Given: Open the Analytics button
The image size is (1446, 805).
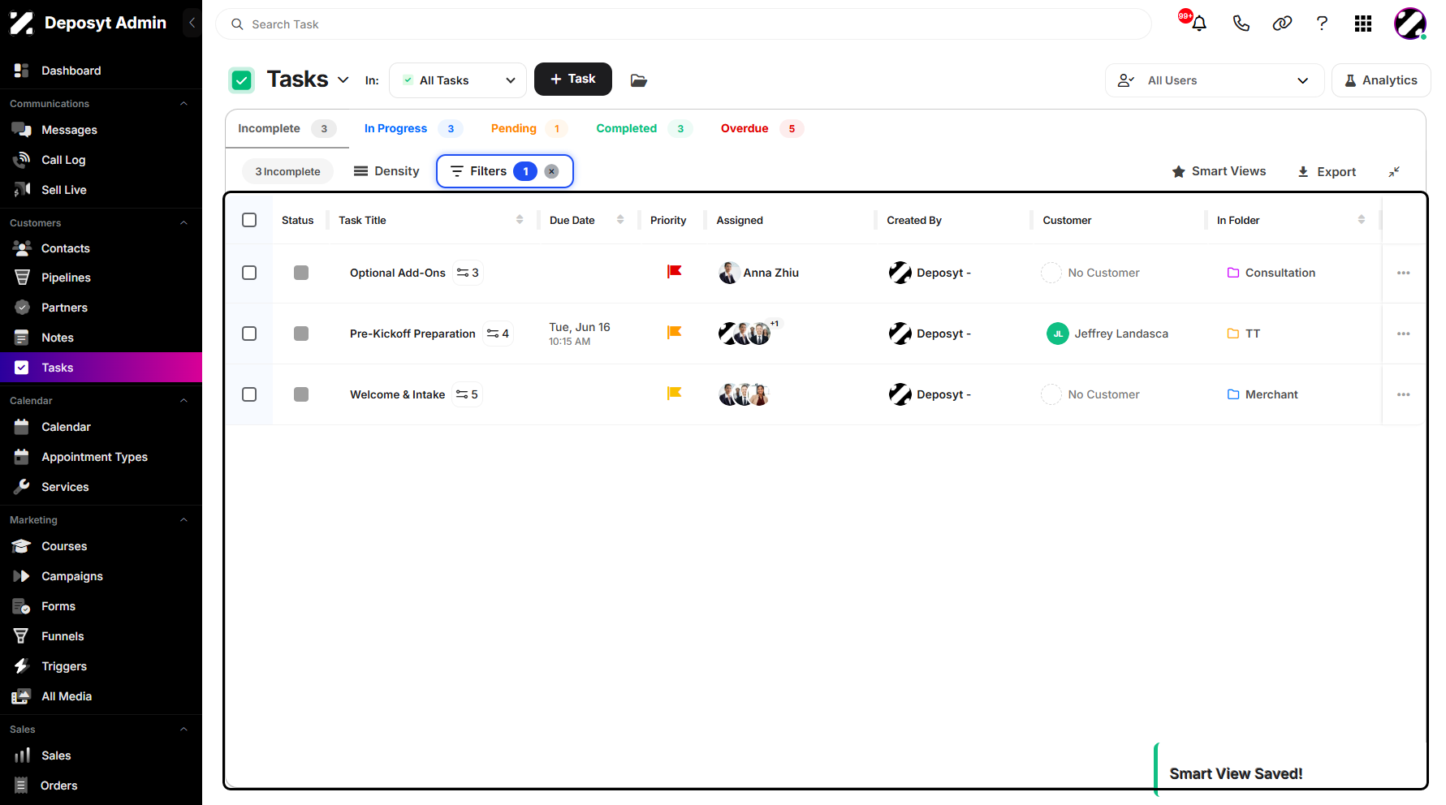Looking at the screenshot, I should point(1381,80).
